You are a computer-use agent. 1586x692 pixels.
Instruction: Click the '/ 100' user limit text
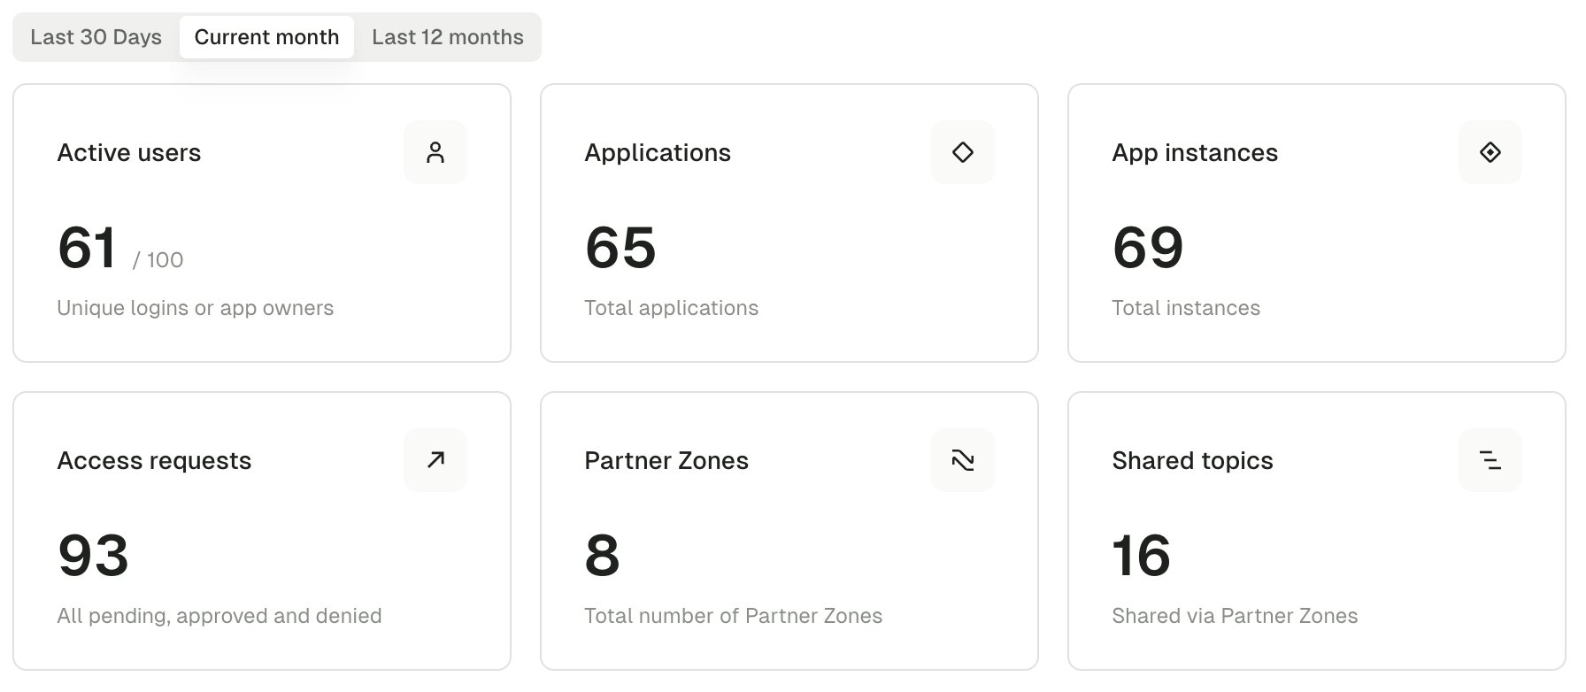[x=158, y=260]
